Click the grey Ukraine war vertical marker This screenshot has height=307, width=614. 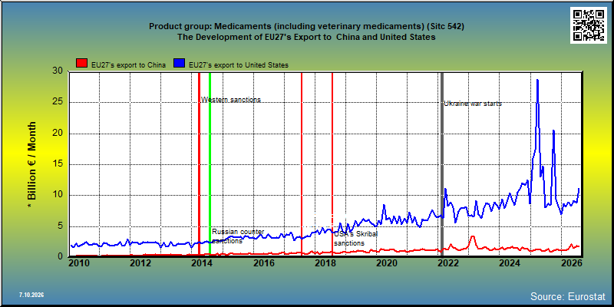(x=442, y=163)
